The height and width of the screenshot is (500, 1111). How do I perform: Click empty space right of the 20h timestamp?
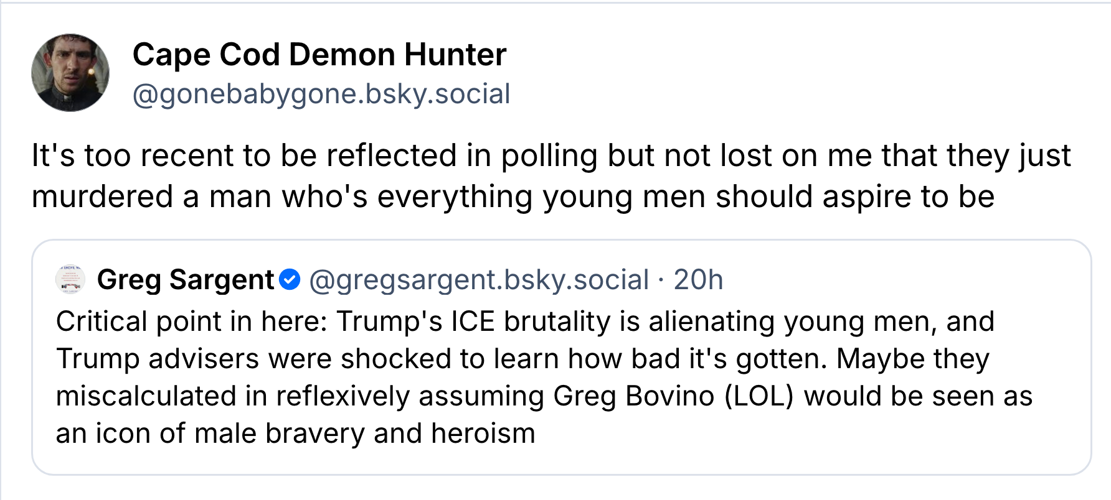(903, 280)
